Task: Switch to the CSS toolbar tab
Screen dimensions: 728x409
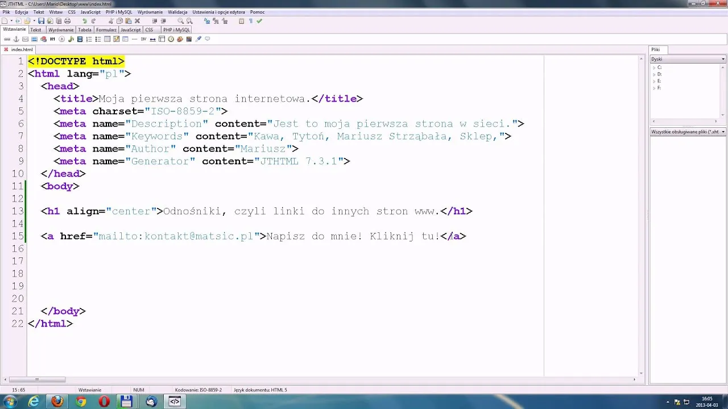Action: click(149, 30)
